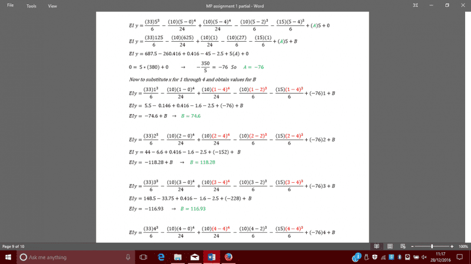
Task: Click the Safely Remove Hardware USB icon
Action: [x=366, y=257]
